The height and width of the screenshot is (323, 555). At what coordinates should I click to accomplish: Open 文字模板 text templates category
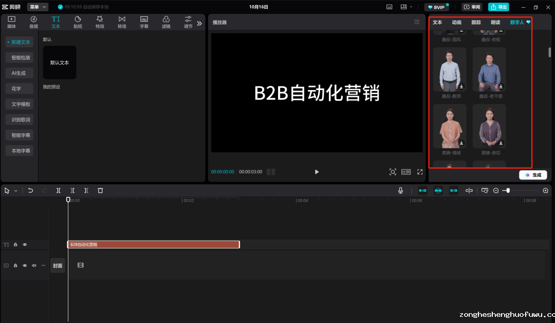(x=20, y=104)
